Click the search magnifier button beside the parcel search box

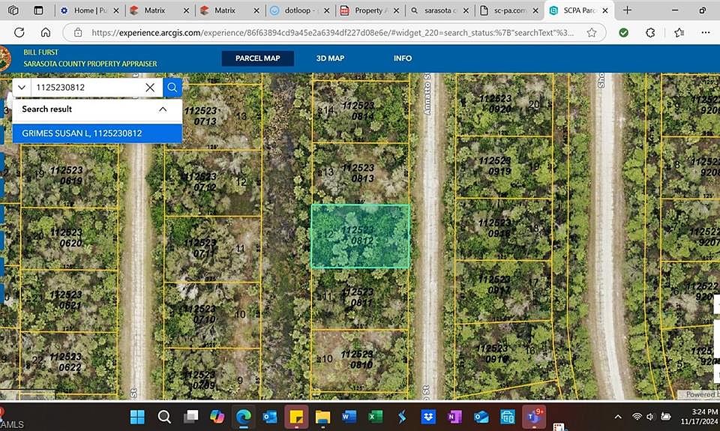(172, 87)
